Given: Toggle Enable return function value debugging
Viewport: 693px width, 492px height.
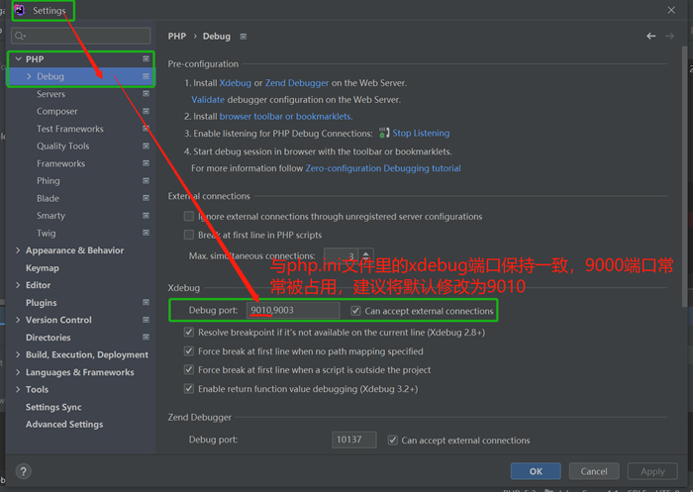Looking at the screenshot, I should tap(189, 389).
